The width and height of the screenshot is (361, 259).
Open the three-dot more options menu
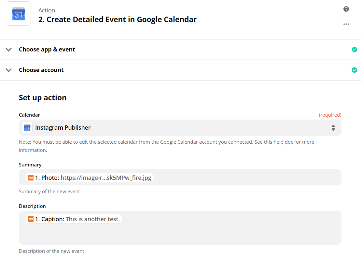pyautogui.click(x=346, y=24)
